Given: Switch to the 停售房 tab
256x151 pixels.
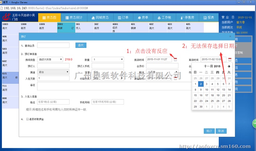Looking at the screenshot, I should click(188, 18).
